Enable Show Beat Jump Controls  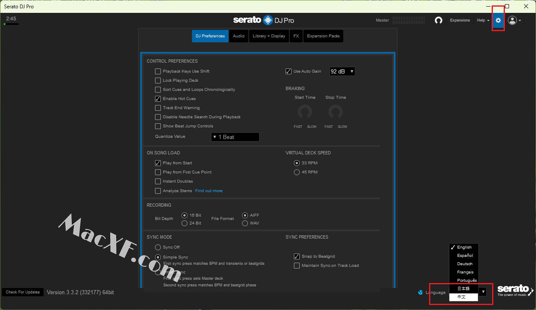coord(158,126)
